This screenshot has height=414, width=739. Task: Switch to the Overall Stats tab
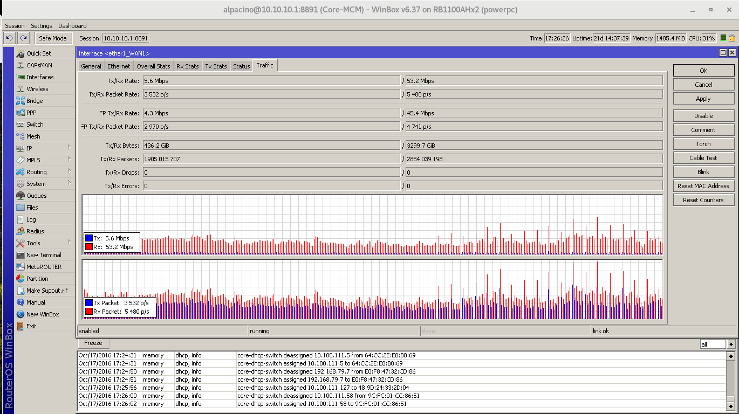pyautogui.click(x=153, y=66)
